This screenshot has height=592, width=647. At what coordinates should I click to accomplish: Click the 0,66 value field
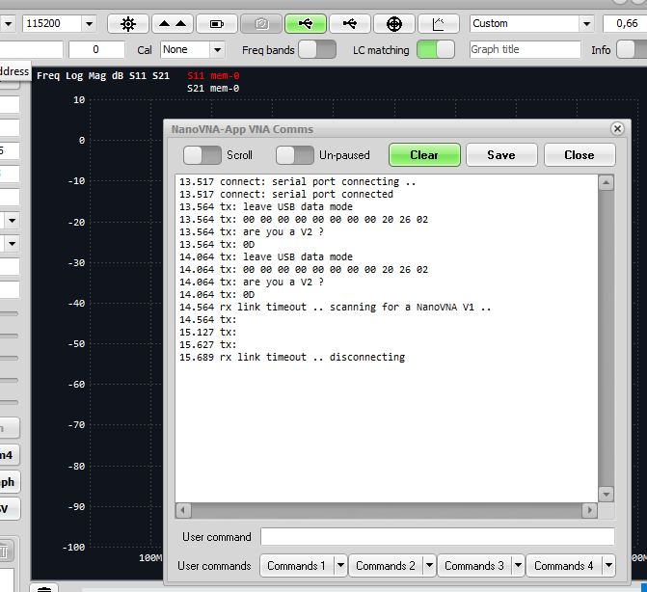click(625, 23)
